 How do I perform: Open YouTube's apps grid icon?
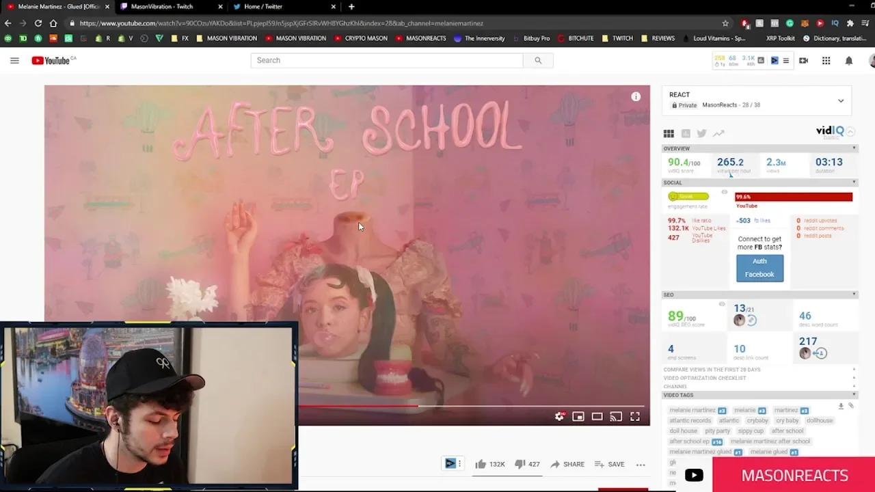point(826,60)
